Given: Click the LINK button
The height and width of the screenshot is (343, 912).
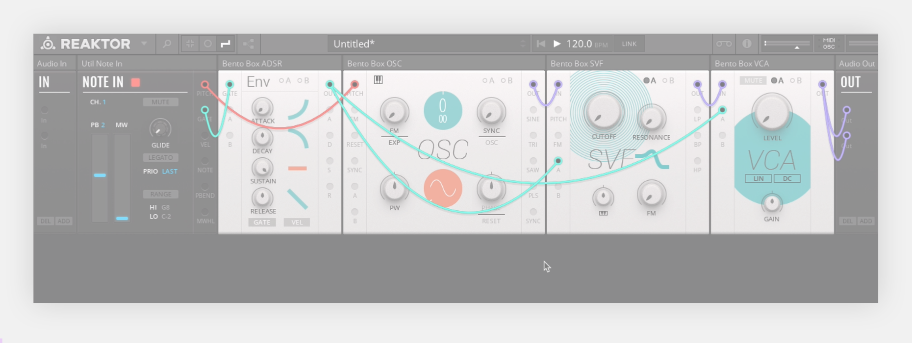Looking at the screenshot, I should [x=629, y=44].
